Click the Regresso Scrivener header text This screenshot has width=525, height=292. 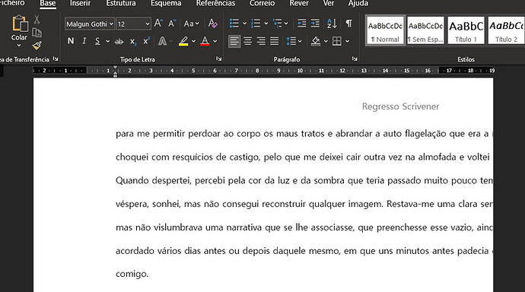(x=400, y=106)
